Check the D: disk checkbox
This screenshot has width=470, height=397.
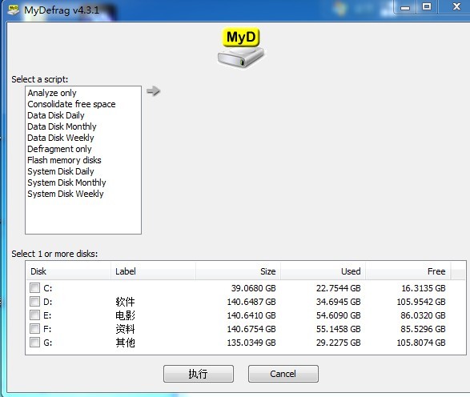click(x=34, y=302)
